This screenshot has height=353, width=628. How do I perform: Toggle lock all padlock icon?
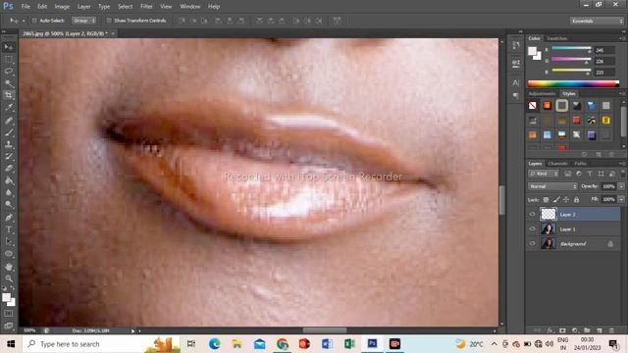576,199
